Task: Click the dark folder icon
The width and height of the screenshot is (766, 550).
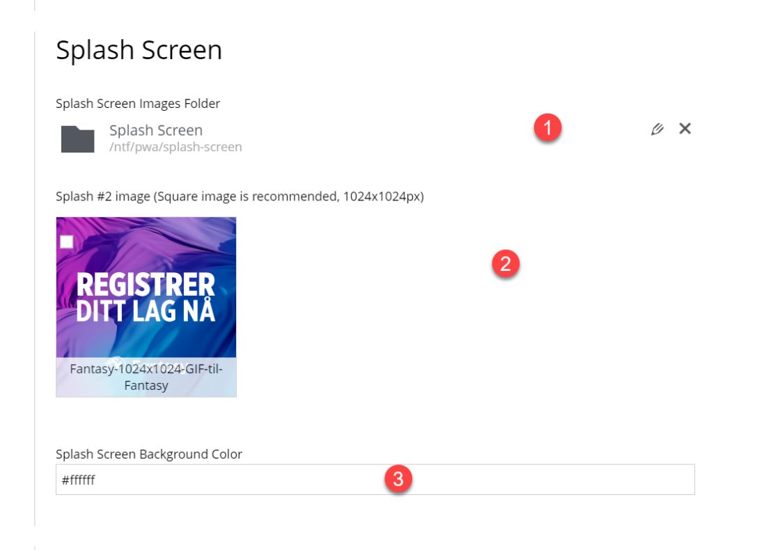Action: point(78,139)
